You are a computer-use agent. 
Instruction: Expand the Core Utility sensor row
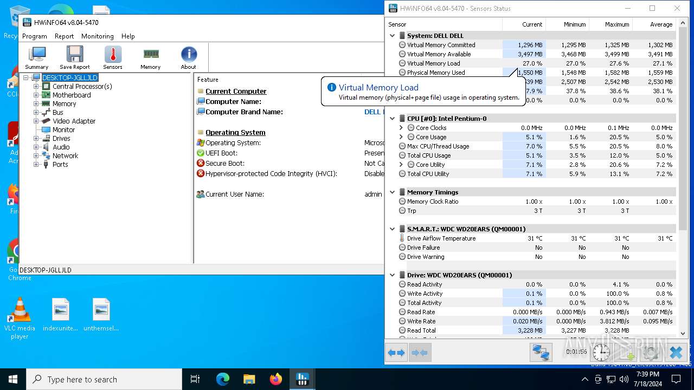401,165
